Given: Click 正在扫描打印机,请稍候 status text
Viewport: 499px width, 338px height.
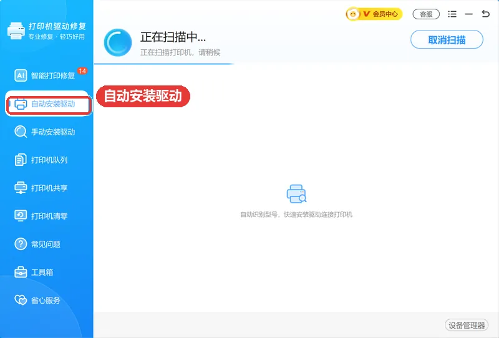Looking at the screenshot, I should click(x=180, y=52).
